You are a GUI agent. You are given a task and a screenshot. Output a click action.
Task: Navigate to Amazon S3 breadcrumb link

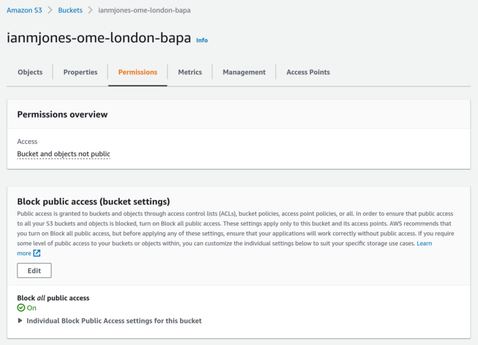[24, 10]
